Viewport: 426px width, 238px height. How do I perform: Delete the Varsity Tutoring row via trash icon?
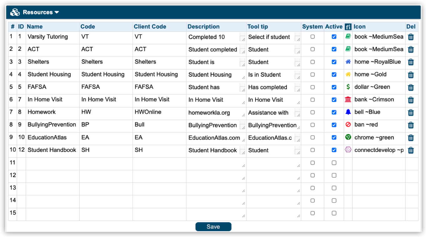411,37
